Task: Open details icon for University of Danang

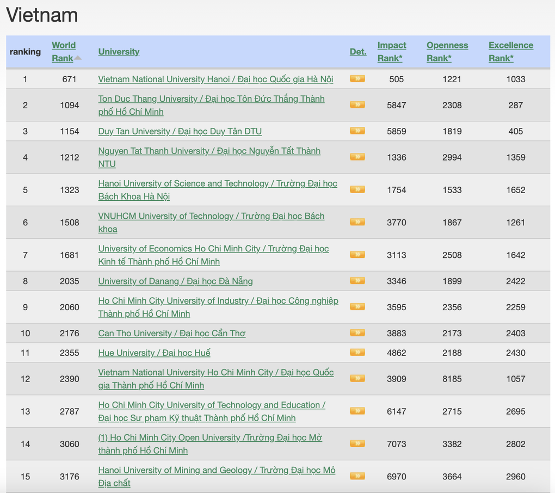Action: tap(357, 281)
